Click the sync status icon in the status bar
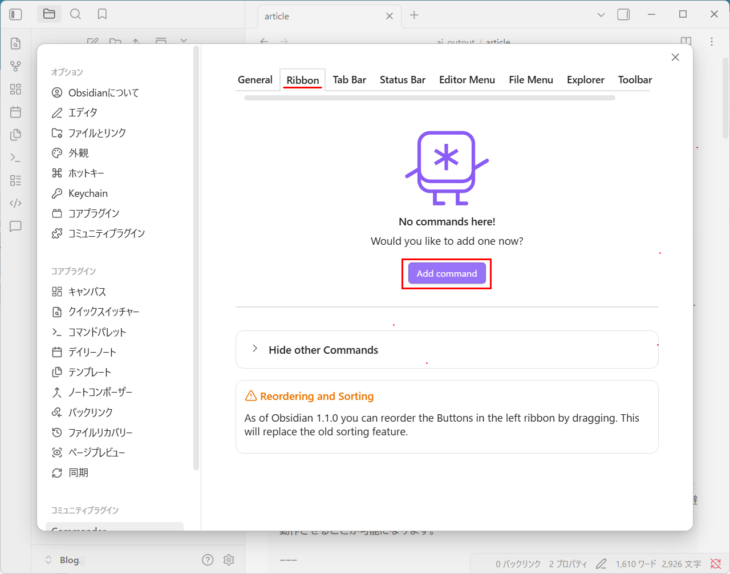This screenshot has height=574, width=730. coord(716,564)
